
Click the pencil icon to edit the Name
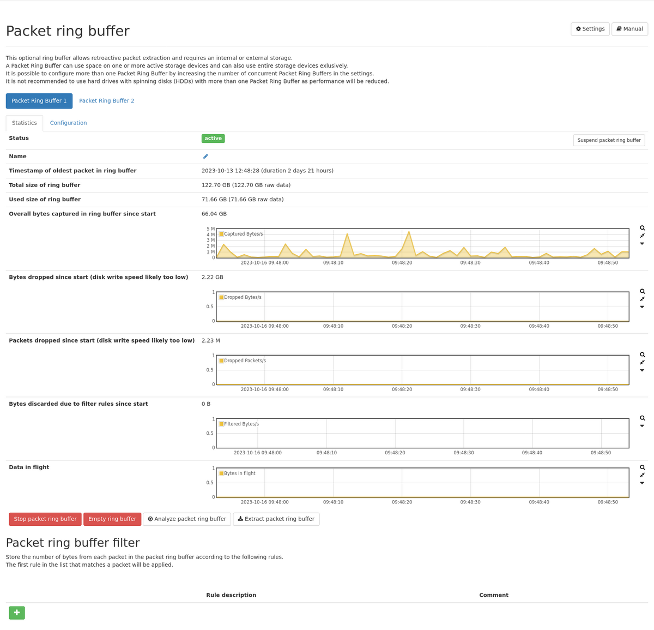click(x=205, y=157)
